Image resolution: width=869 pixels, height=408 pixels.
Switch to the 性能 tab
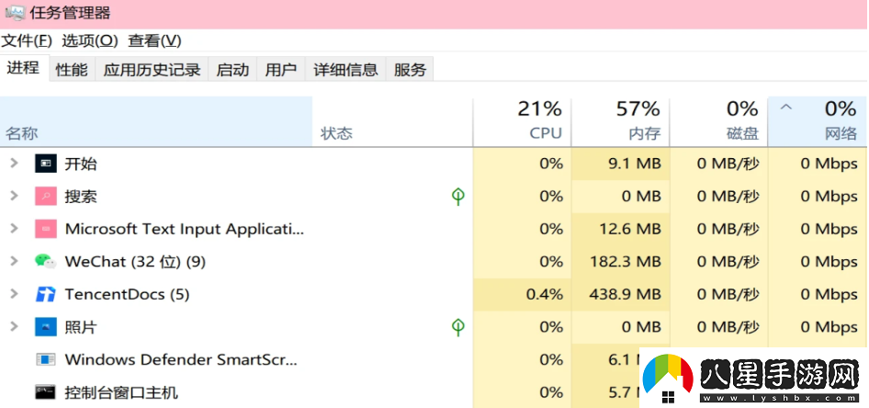[x=72, y=70]
